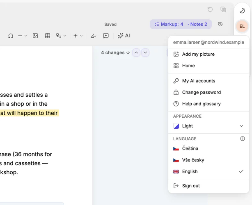Click the 4 changes sort label

[115, 52]
